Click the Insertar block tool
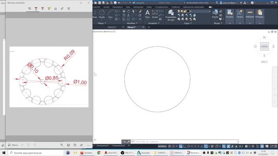 (215, 14)
